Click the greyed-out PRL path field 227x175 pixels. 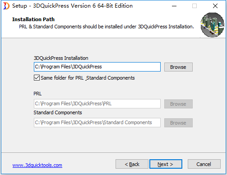[97, 103]
